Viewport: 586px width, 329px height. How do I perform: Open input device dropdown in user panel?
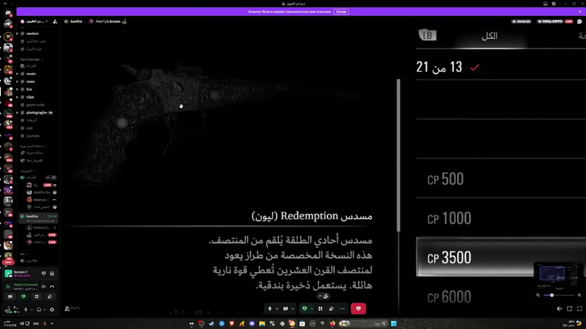31,309
